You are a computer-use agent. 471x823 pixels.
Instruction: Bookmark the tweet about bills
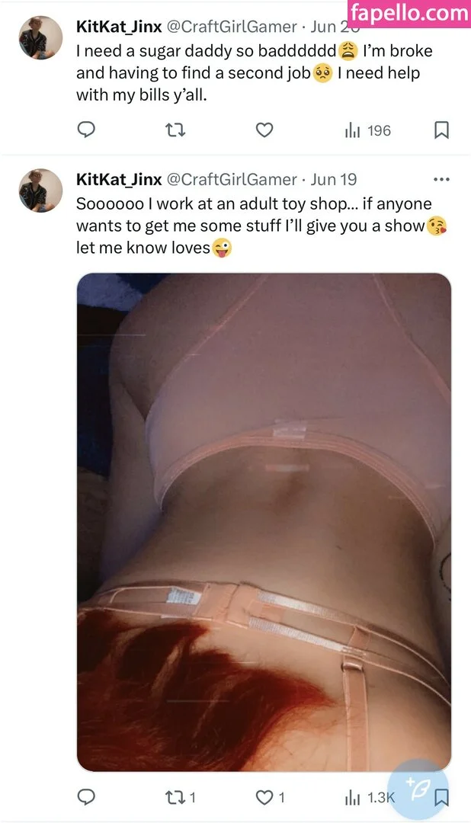tap(441, 130)
